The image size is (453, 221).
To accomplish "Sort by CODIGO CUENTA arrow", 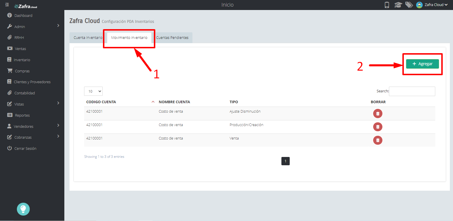I will click(x=153, y=102).
